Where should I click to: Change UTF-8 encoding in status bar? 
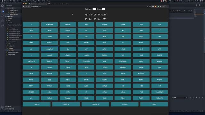(x=182, y=111)
